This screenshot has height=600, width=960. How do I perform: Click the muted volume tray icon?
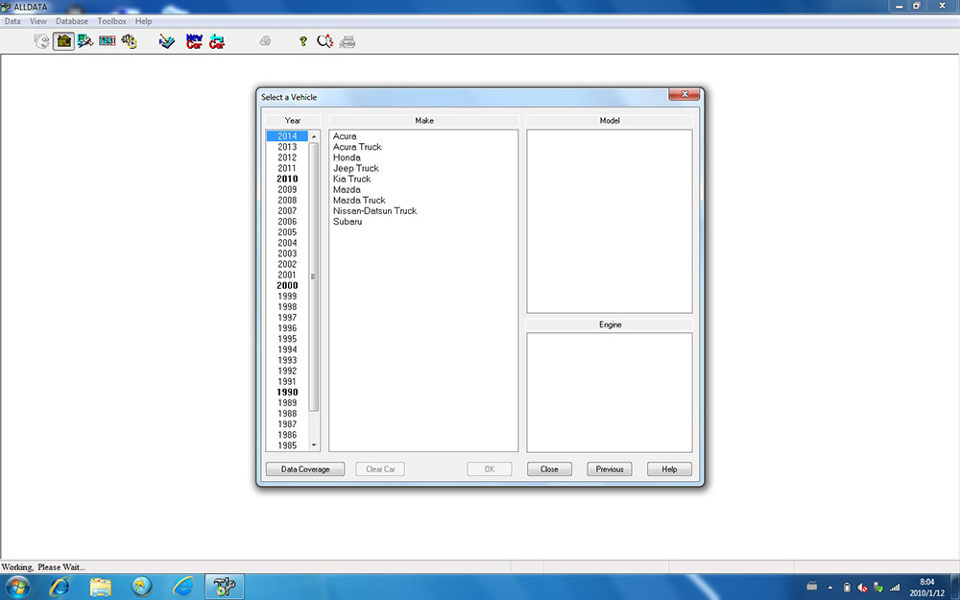862,588
